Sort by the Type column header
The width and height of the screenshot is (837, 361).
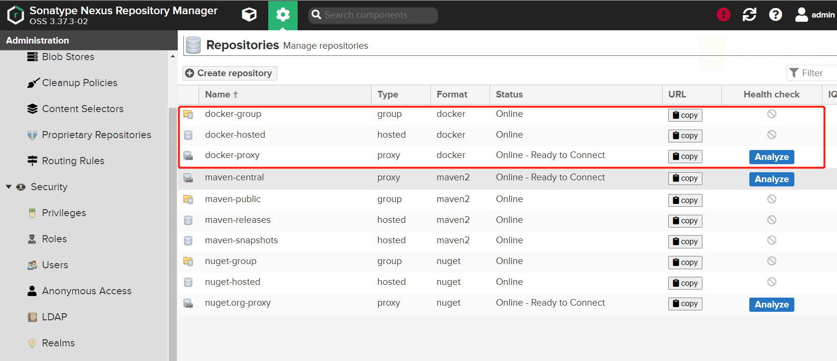(401, 95)
